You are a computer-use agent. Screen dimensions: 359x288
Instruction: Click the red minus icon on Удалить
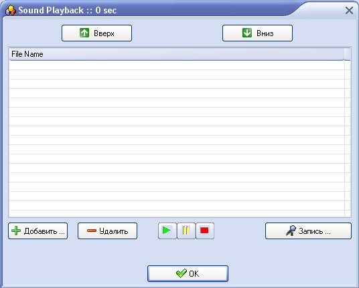(x=92, y=231)
